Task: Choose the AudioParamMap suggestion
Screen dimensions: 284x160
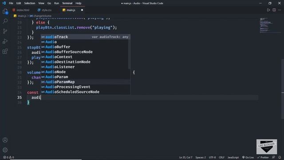Action: (x=85, y=82)
